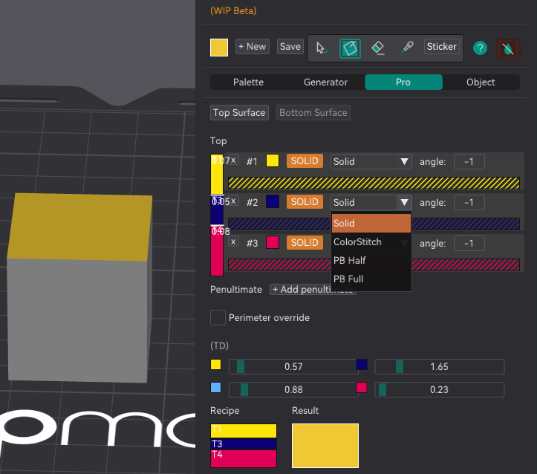Choose ColorStitch from the dropdown list
This screenshot has height=474, width=537.
click(x=371, y=241)
